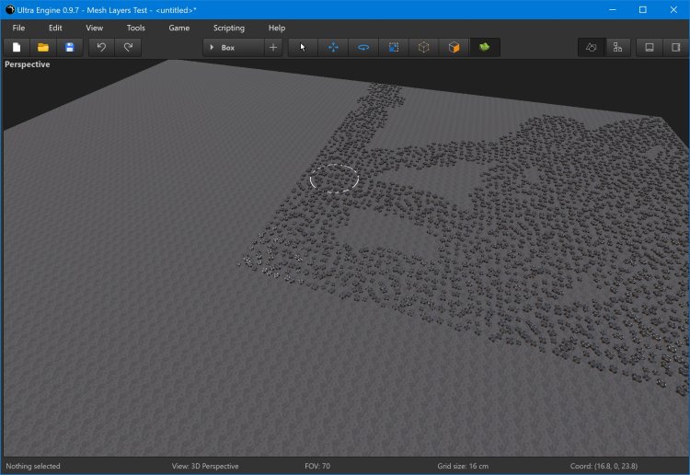Add object with plus button
This screenshot has width=690, height=475.
(273, 47)
